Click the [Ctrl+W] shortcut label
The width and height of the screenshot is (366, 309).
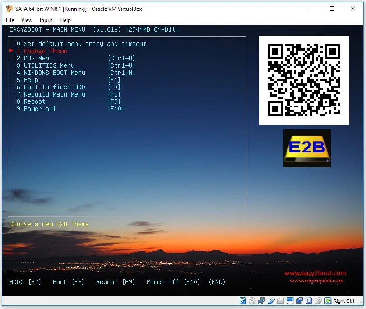point(121,73)
